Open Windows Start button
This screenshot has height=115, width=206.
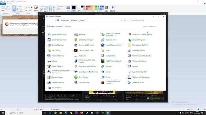pyautogui.click(x=3, y=113)
